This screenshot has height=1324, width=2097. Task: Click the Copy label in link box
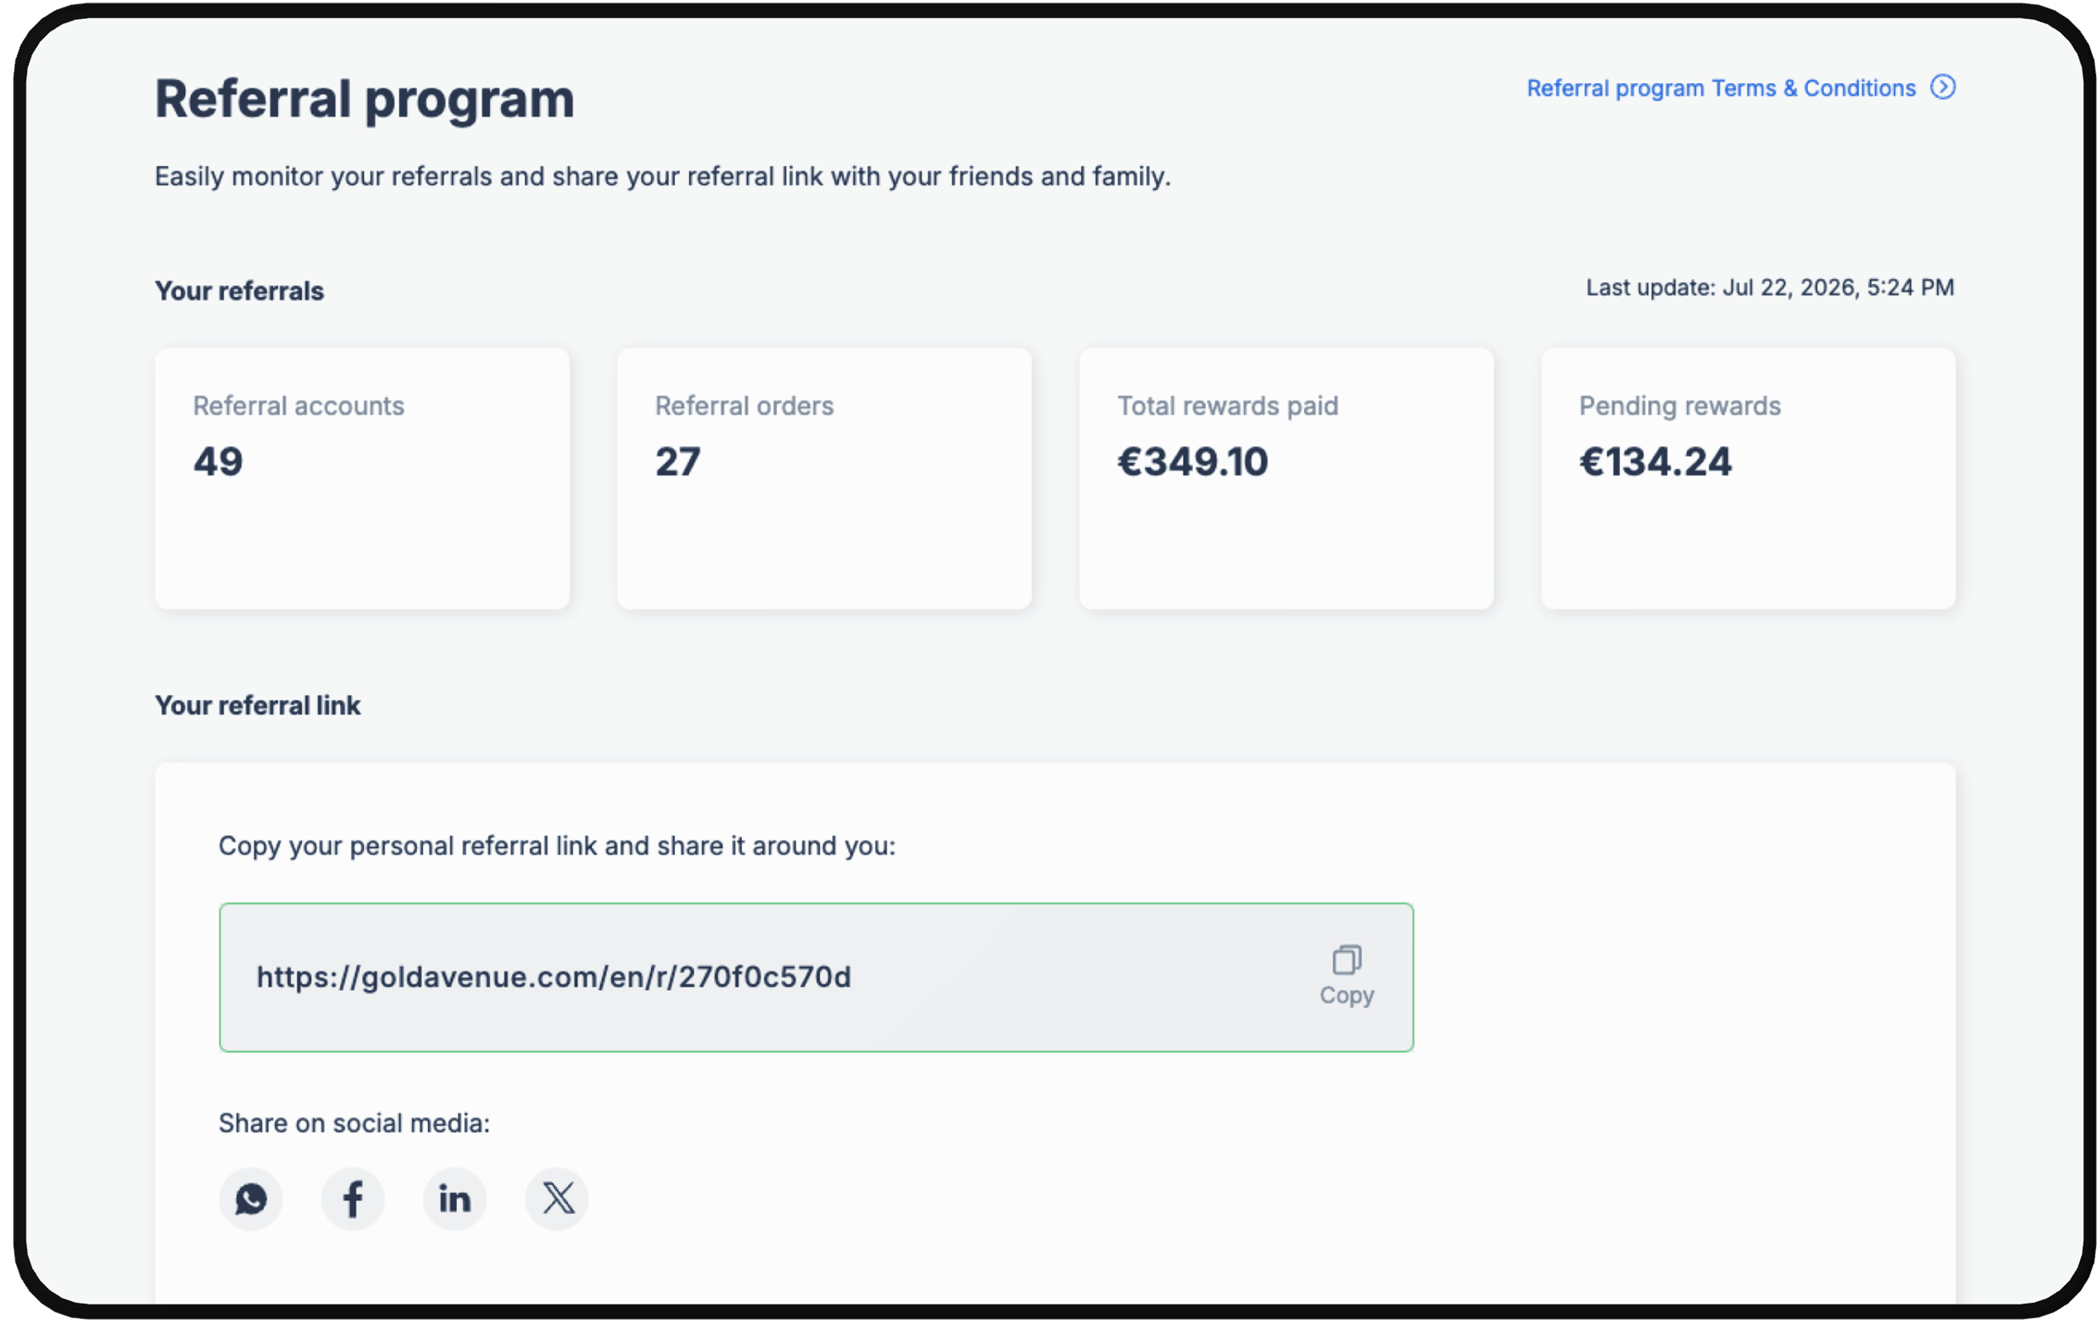click(1347, 996)
